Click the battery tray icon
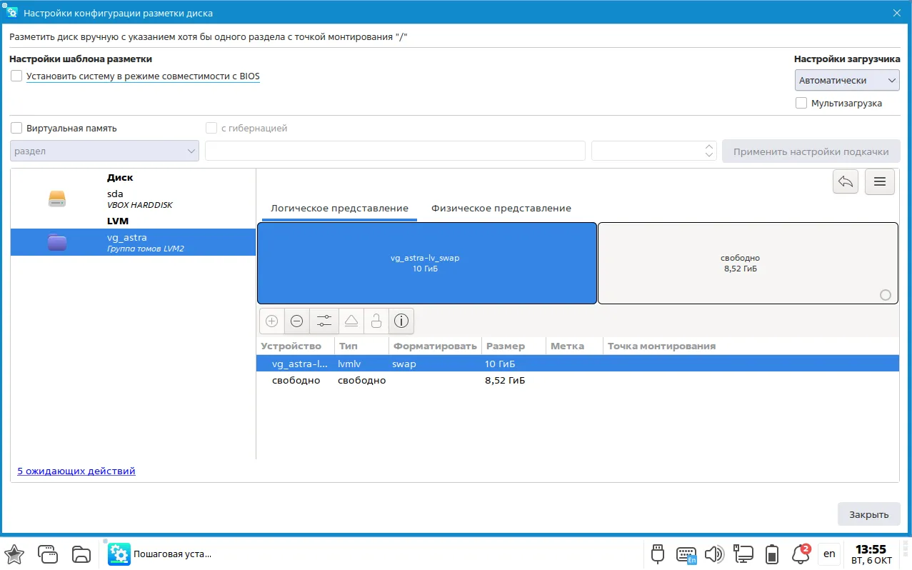 [x=772, y=554]
